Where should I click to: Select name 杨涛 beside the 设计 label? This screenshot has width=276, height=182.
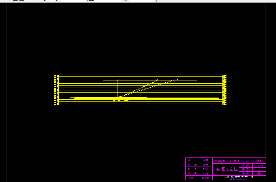[205, 160]
